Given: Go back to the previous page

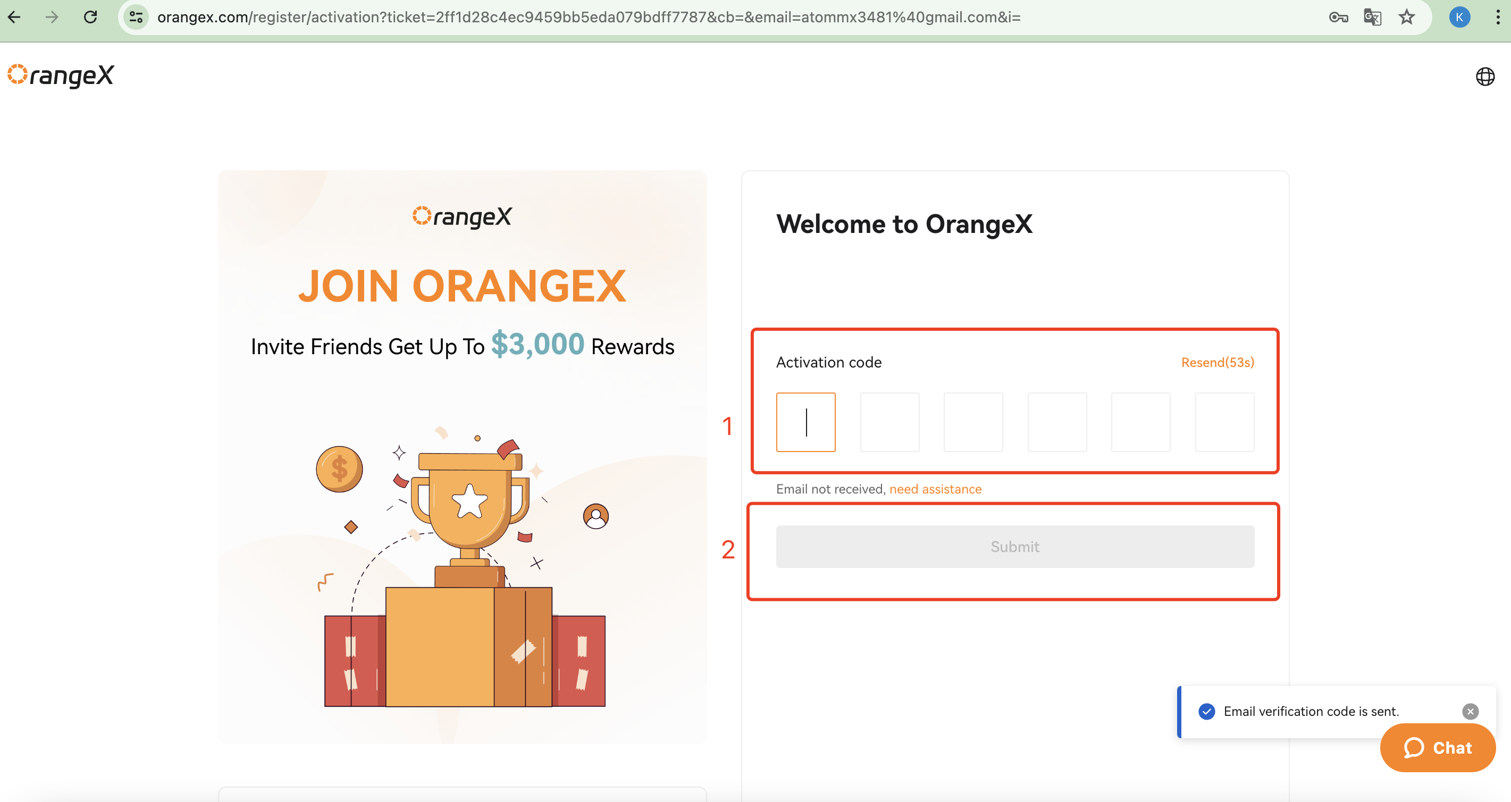Looking at the screenshot, I should click(x=15, y=17).
